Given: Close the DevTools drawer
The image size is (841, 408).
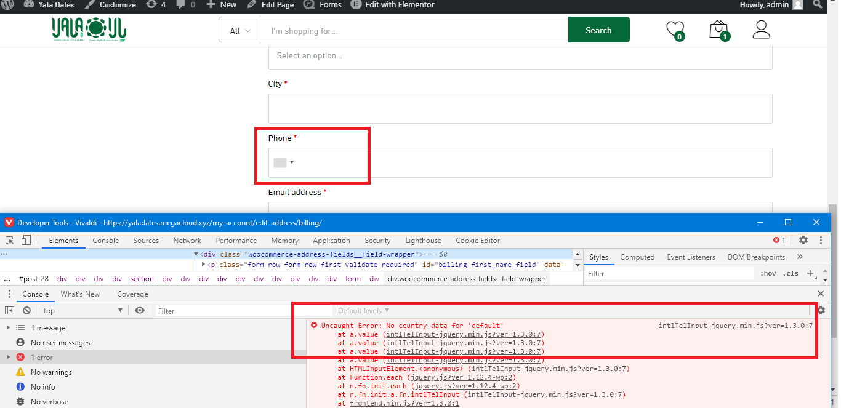Looking at the screenshot, I should (820, 294).
